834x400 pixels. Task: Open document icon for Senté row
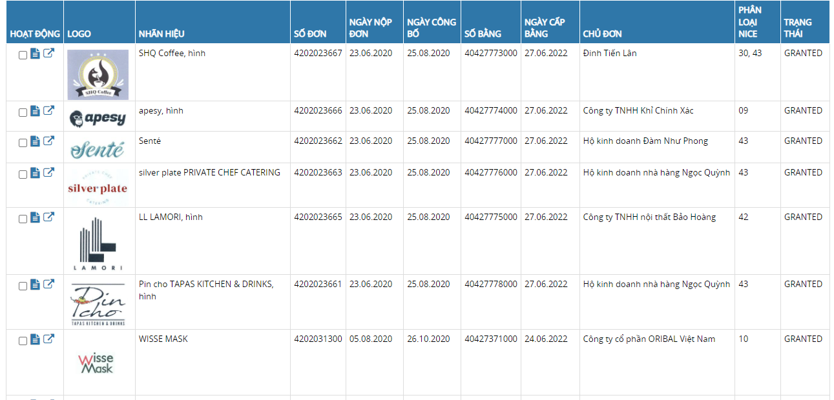click(x=36, y=141)
